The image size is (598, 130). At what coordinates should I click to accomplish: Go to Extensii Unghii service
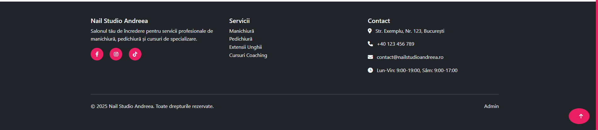[x=245, y=47]
